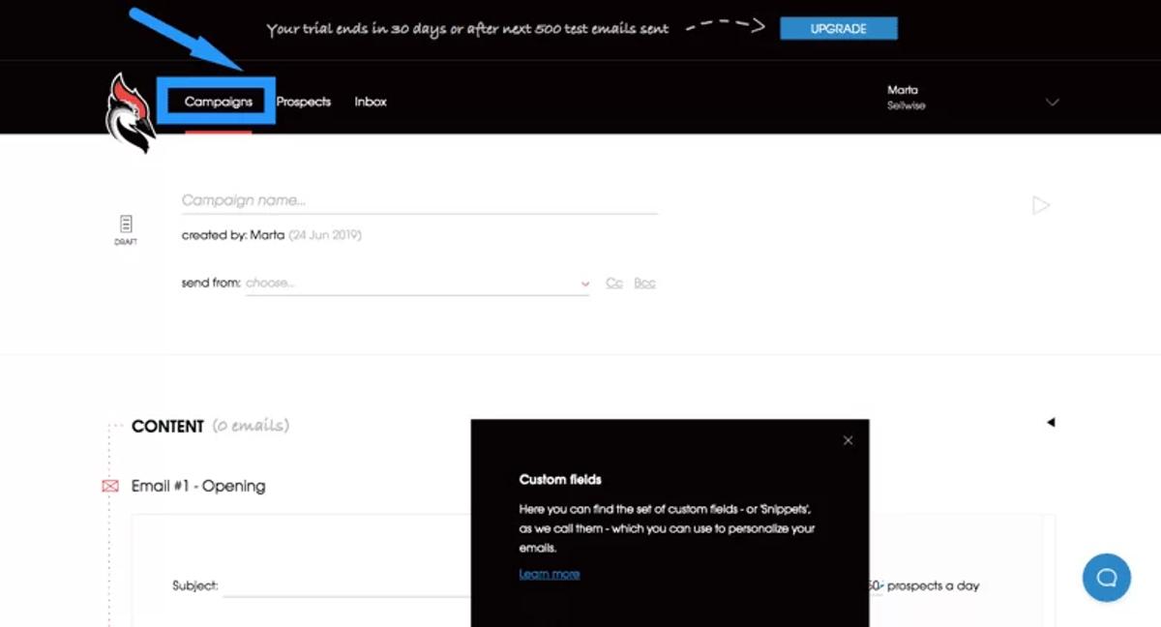Focus the Subject input field
Image resolution: width=1161 pixels, height=627 pixels.
[346, 585]
